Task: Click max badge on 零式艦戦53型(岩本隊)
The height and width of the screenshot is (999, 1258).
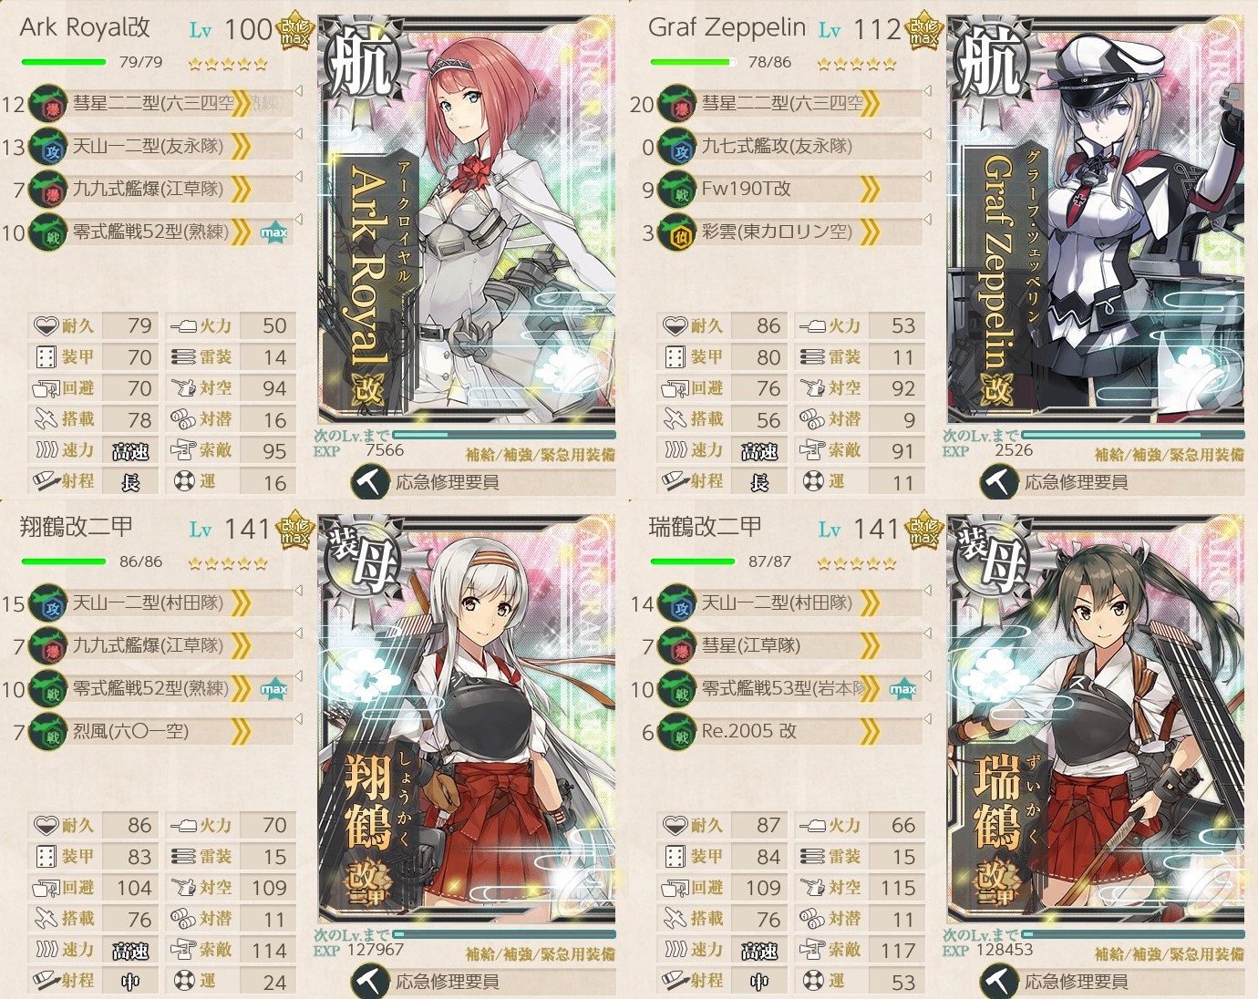Action: (902, 689)
